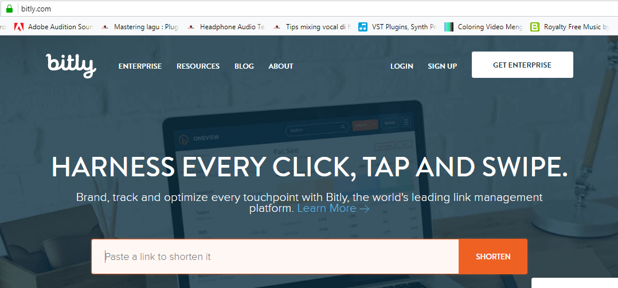Go to the BLOG page
This screenshot has width=618, height=288.
coord(244,66)
